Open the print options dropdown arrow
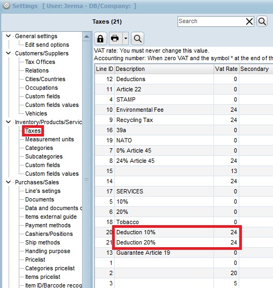The image size is (273, 288). point(126,39)
